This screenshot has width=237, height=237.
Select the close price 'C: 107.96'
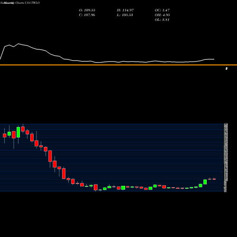[x=87, y=15]
